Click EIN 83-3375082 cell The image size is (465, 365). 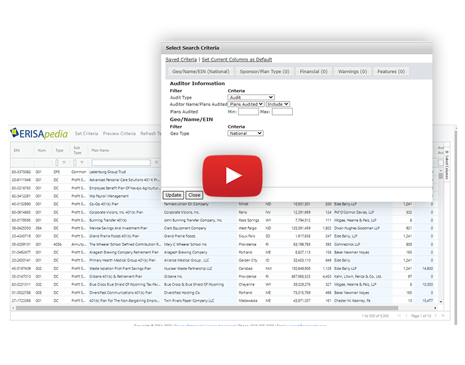point(21,172)
